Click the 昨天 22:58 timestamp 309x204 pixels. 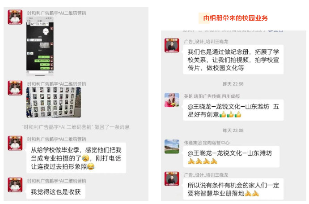coord(233,84)
